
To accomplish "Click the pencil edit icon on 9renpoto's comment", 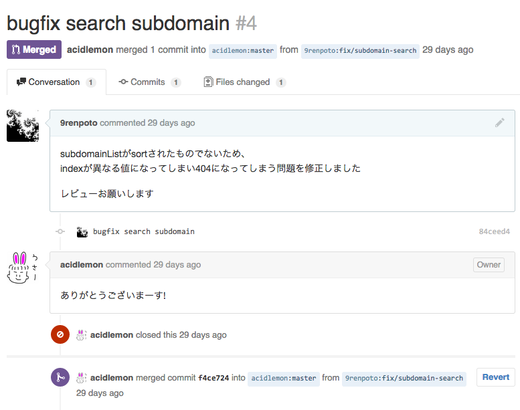I will pyautogui.click(x=500, y=122).
